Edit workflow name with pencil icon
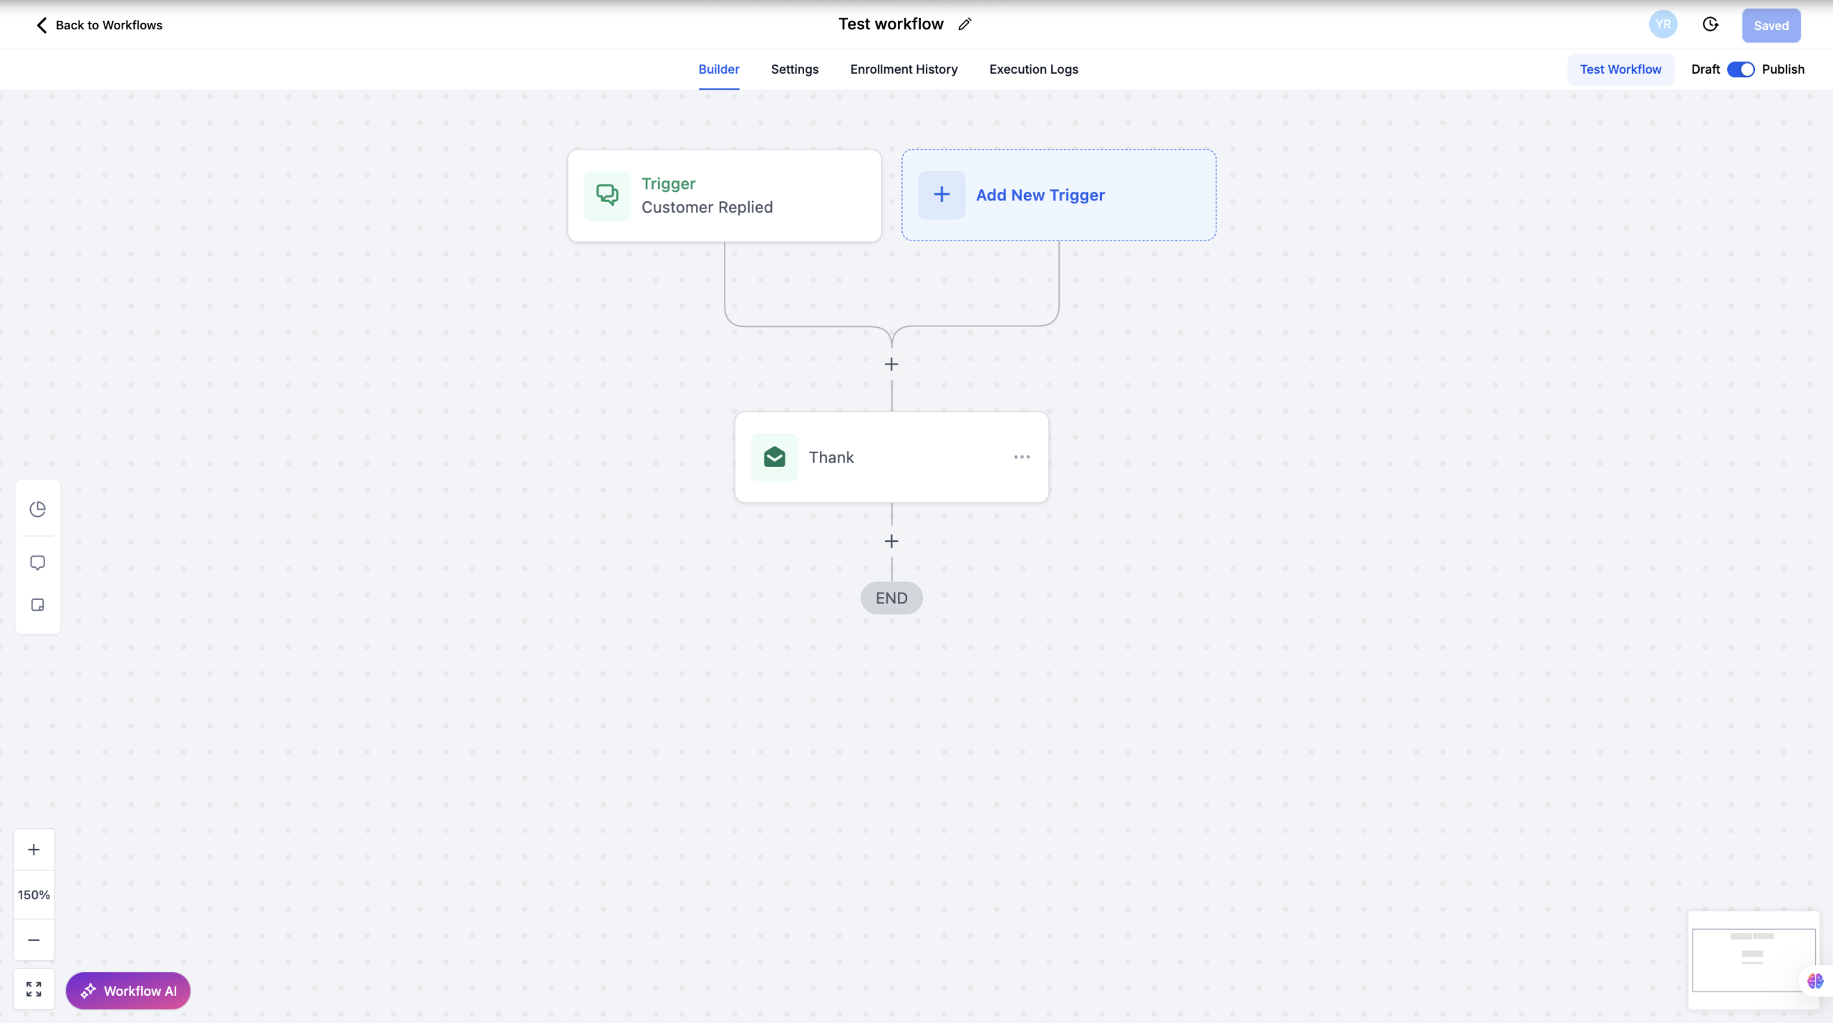This screenshot has height=1023, width=1833. tap(964, 24)
